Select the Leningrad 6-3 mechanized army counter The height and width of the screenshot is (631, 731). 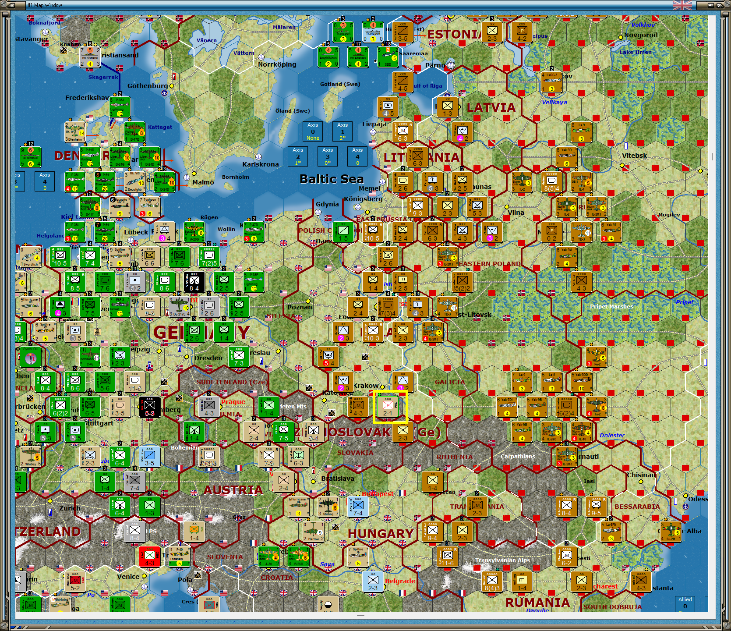click(x=403, y=132)
